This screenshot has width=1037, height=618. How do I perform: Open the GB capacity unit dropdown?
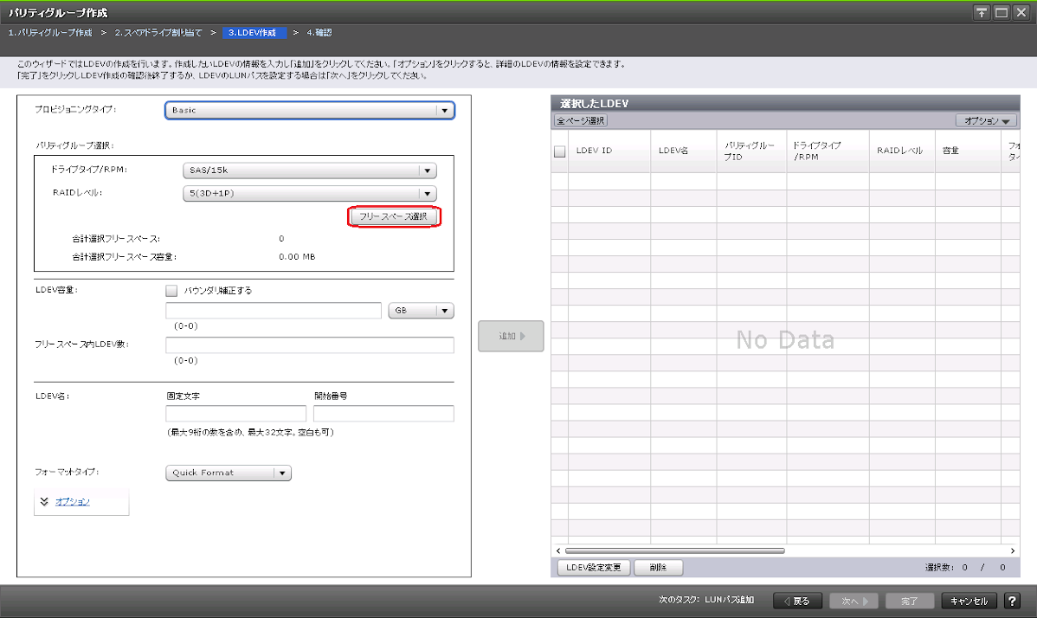click(421, 311)
